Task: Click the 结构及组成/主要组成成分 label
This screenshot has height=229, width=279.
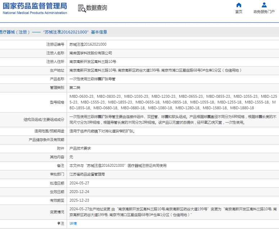Action: (44, 120)
